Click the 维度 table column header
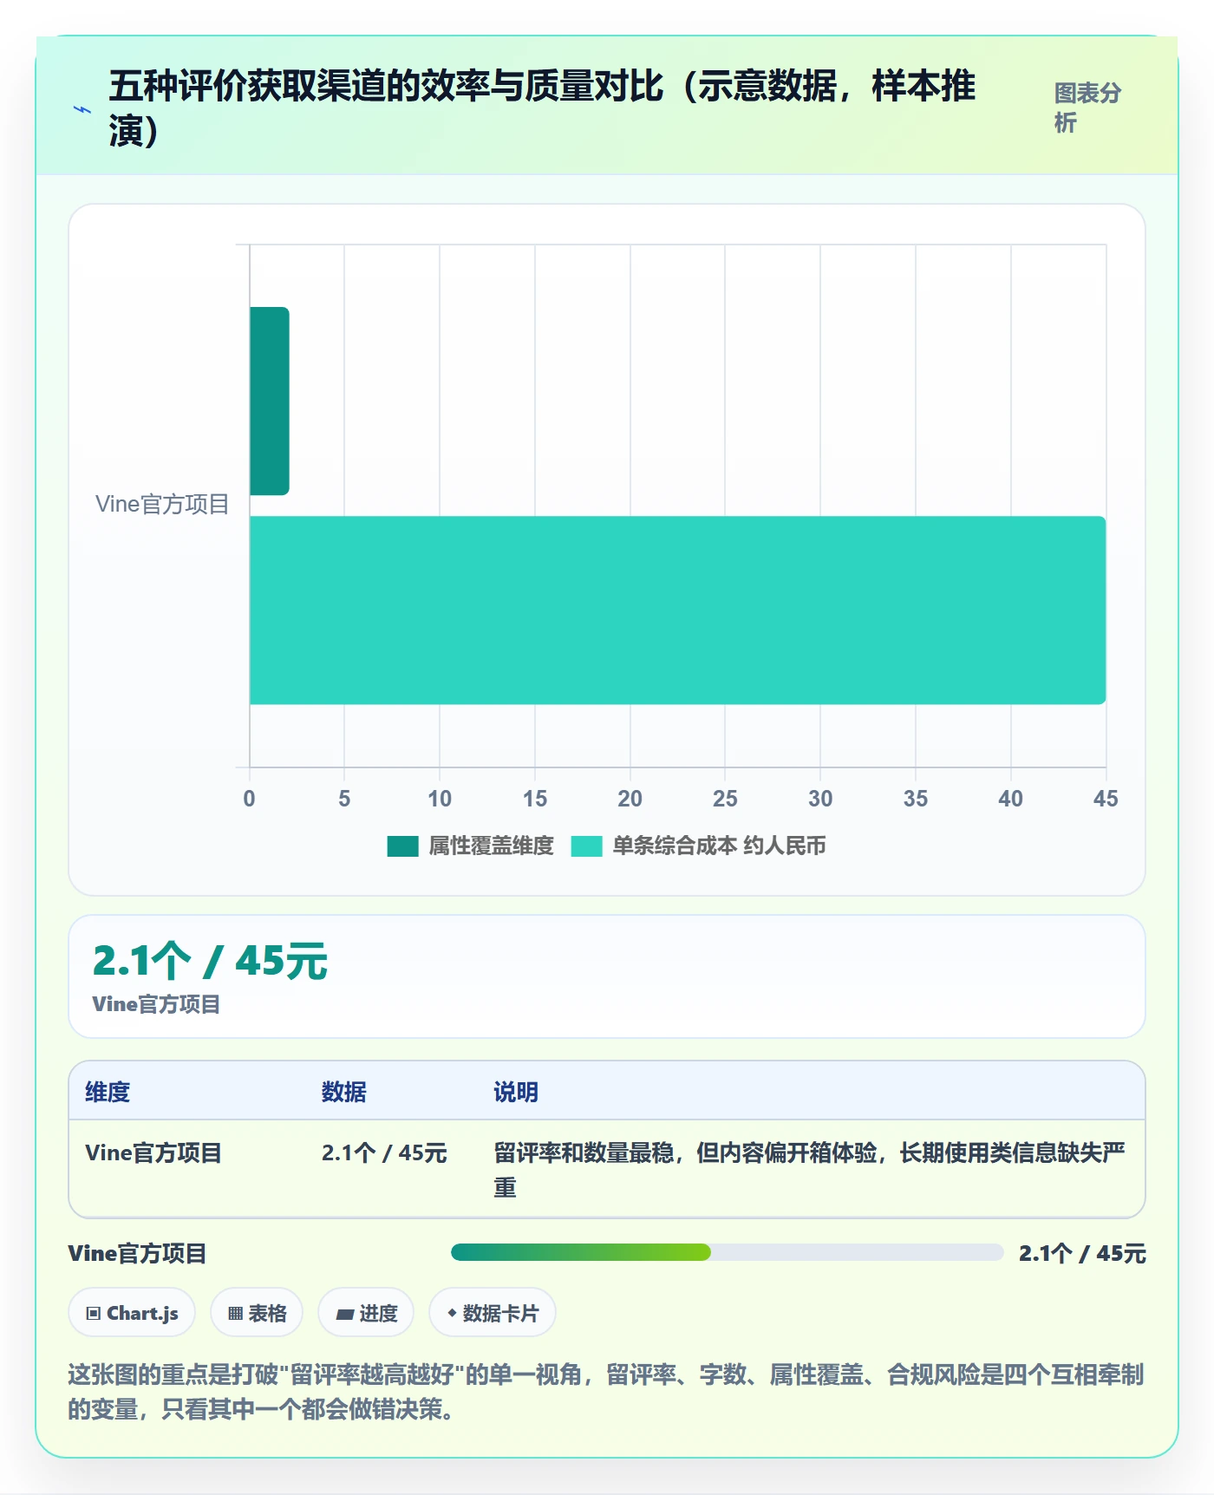The height and width of the screenshot is (1495, 1214). pos(108,1092)
